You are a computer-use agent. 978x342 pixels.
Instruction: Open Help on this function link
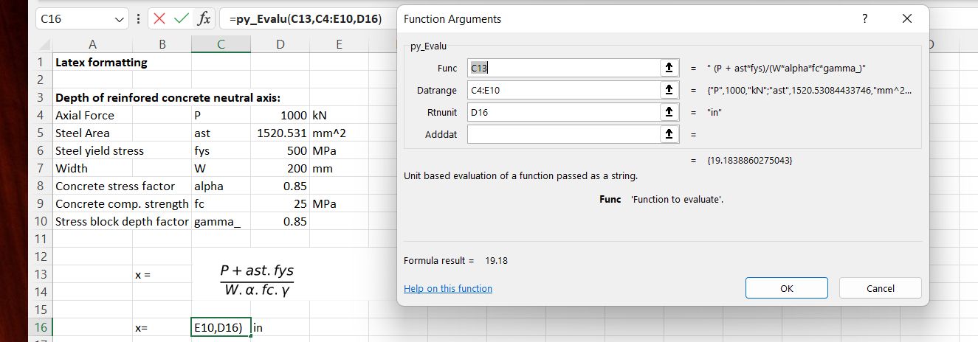tap(447, 289)
